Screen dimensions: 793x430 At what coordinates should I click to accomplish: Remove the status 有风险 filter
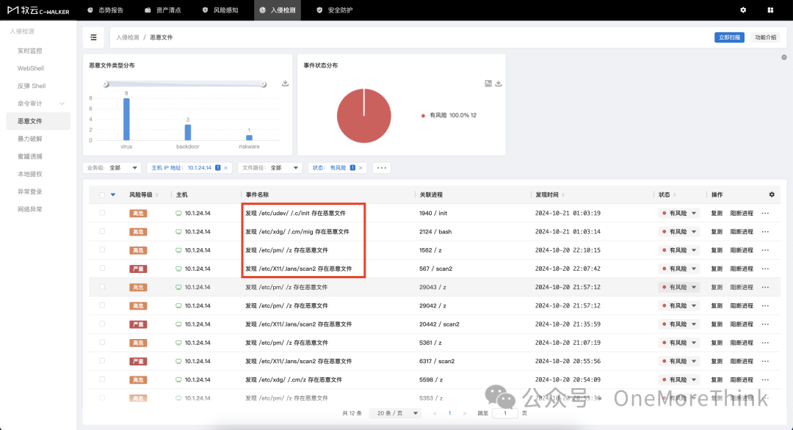point(361,168)
